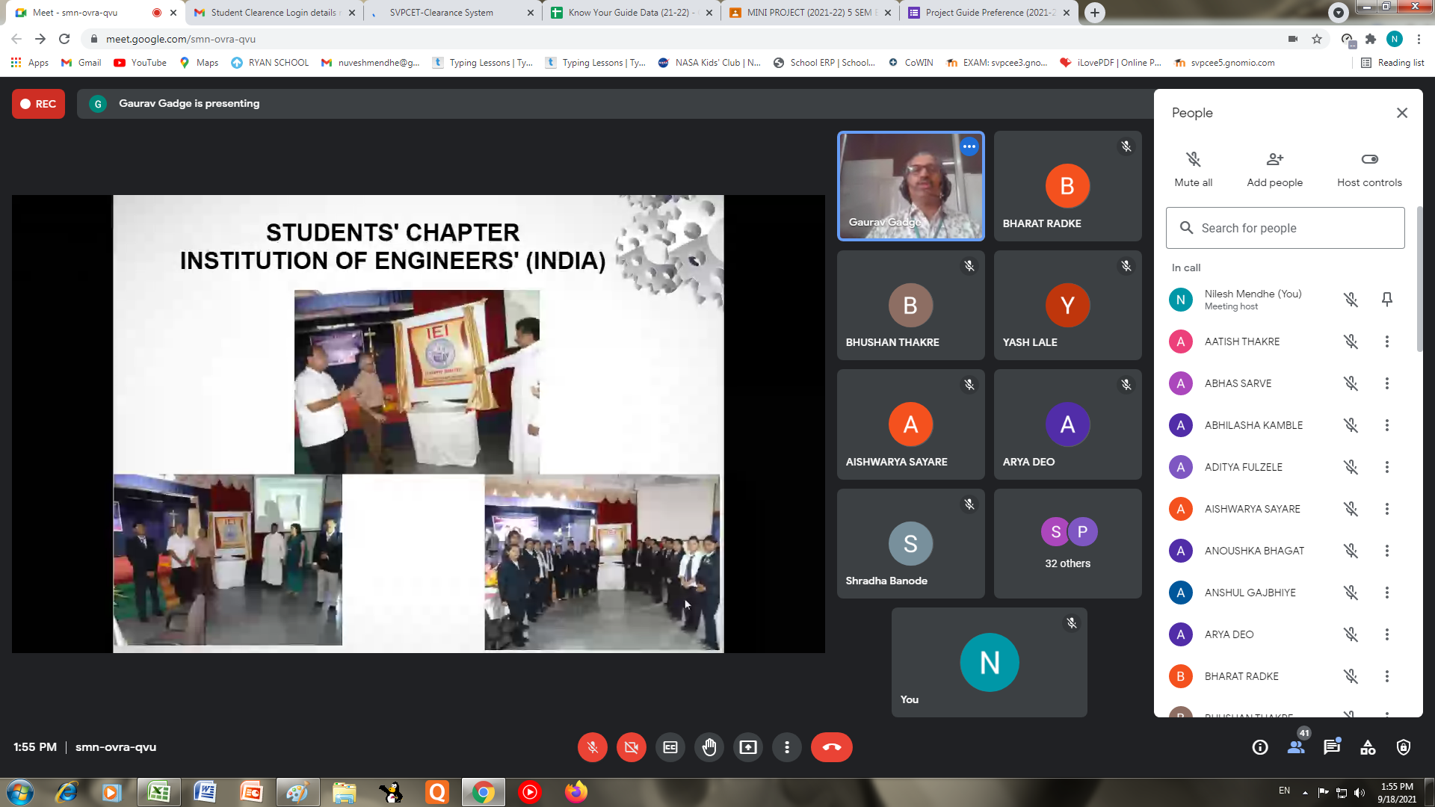This screenshot has width=1435, height=807.
Task: Open Firefox from the taskbar
Action: 575,792
